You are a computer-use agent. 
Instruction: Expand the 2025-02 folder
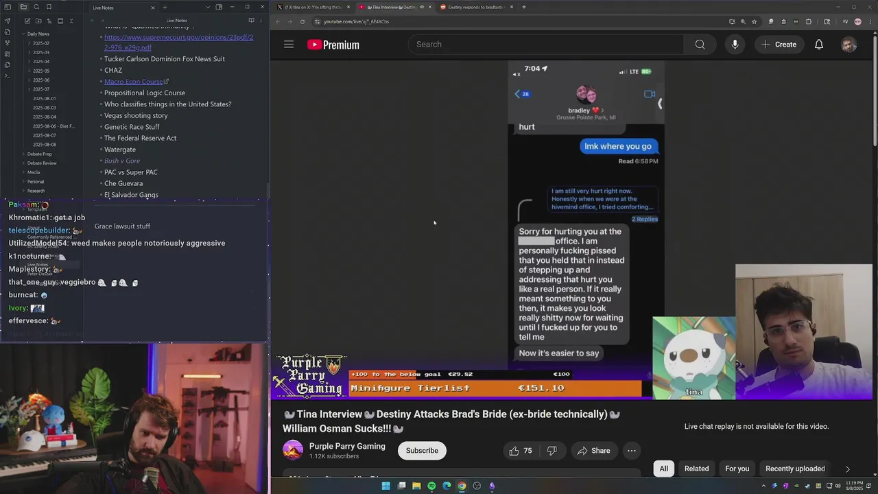click(x=40, y=43)
